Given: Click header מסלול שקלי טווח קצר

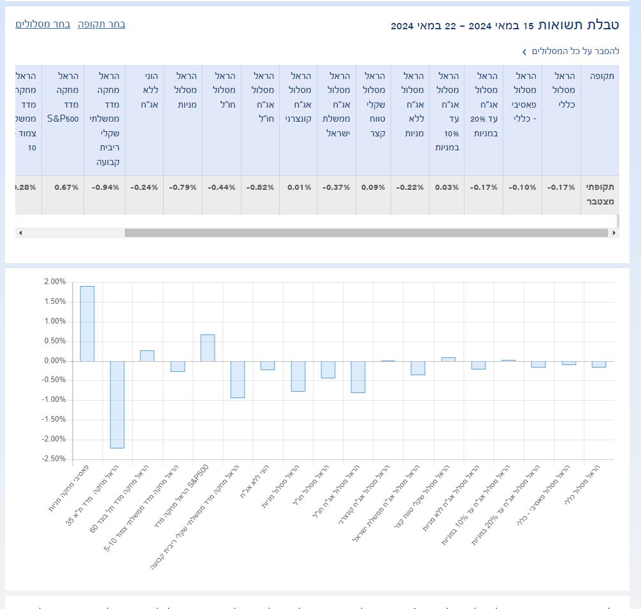Looking at the screenshot, I should pos(373,120).
